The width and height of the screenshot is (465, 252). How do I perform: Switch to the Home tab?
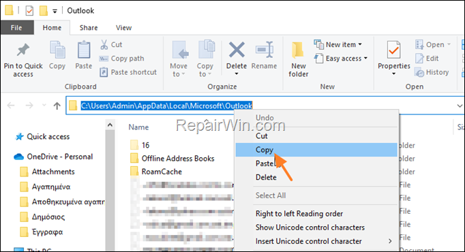coord(52,27)
